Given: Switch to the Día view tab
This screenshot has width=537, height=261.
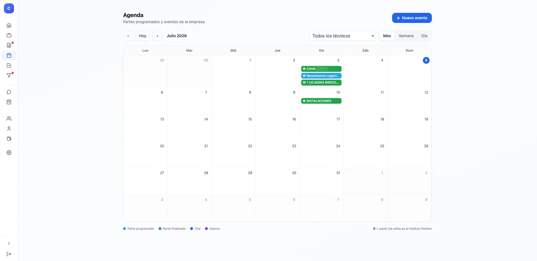Looking at the screenshot, I should [424, 36].
